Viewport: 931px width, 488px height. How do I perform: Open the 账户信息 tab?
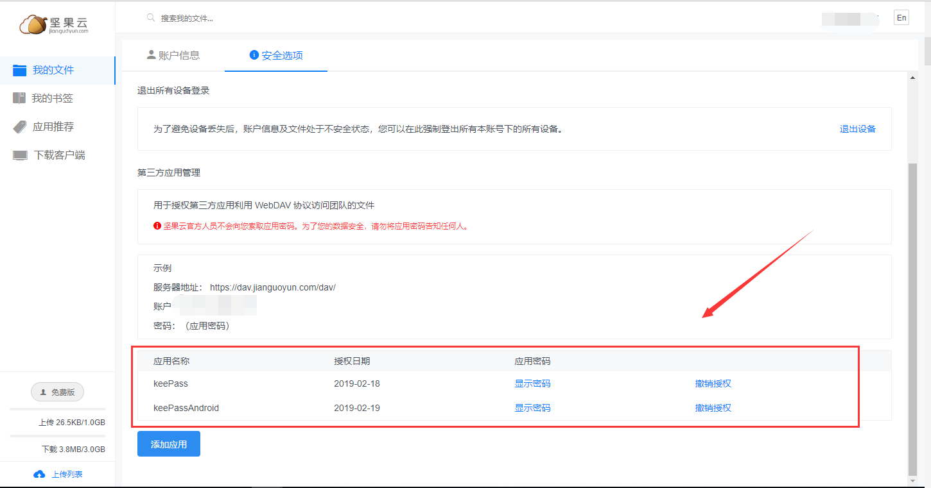[173, 55]
